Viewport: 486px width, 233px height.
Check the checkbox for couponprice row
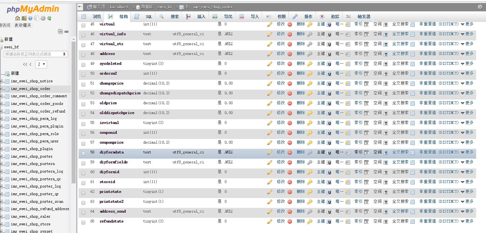tap(83, 143)
